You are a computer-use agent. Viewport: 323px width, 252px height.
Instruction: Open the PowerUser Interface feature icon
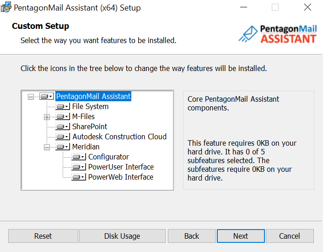79,167
